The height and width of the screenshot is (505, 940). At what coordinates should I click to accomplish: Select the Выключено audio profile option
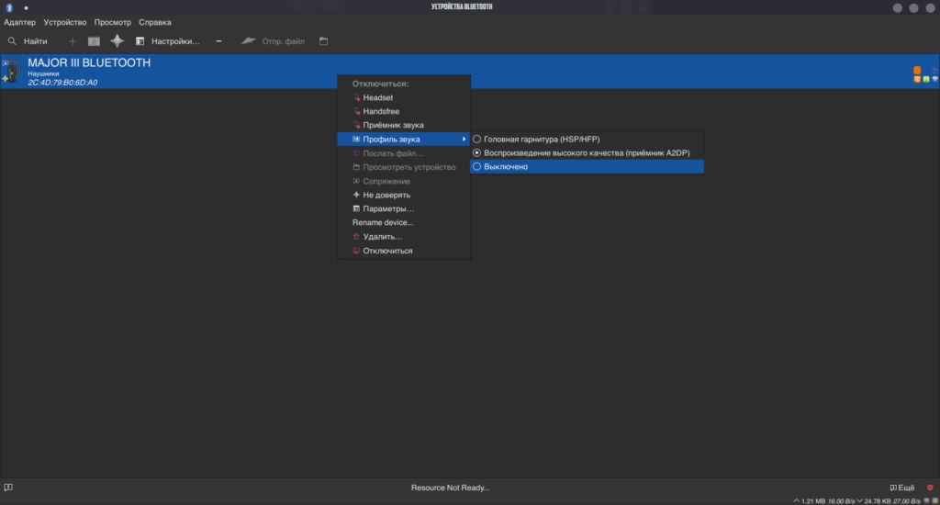point(587,167)
